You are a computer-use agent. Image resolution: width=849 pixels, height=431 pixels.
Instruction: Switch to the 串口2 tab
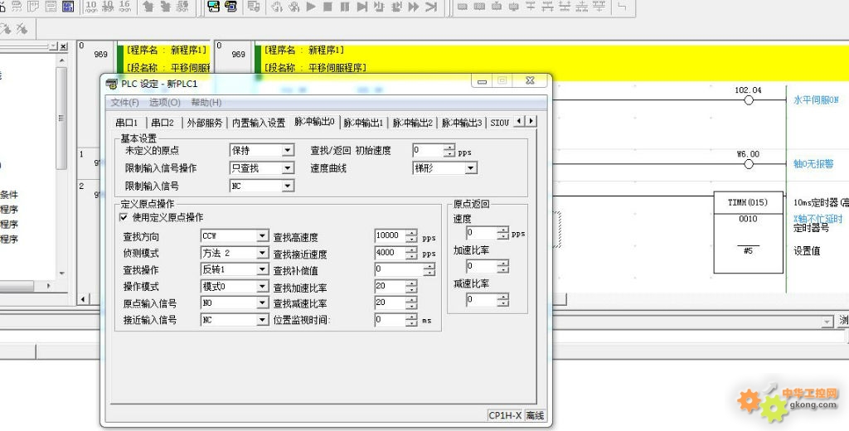(x=163, y=123)
